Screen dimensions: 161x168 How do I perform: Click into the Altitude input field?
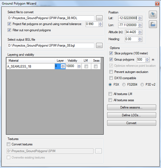pyautogui.click(x=131, y=32)
